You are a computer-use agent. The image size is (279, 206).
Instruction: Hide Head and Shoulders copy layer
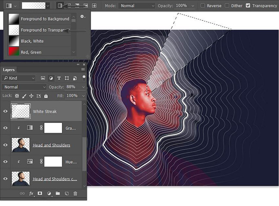[5, 179]
